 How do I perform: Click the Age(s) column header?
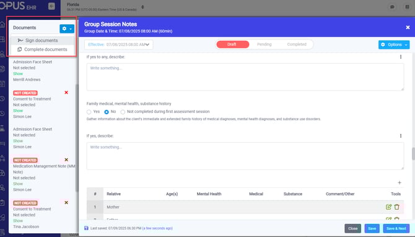coord(172,194)
